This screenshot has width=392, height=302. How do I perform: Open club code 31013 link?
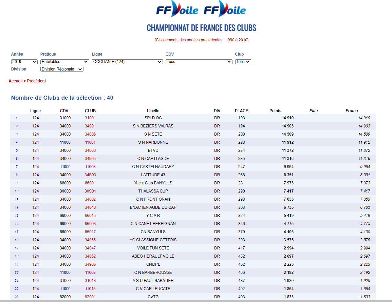tap(90, 281)
